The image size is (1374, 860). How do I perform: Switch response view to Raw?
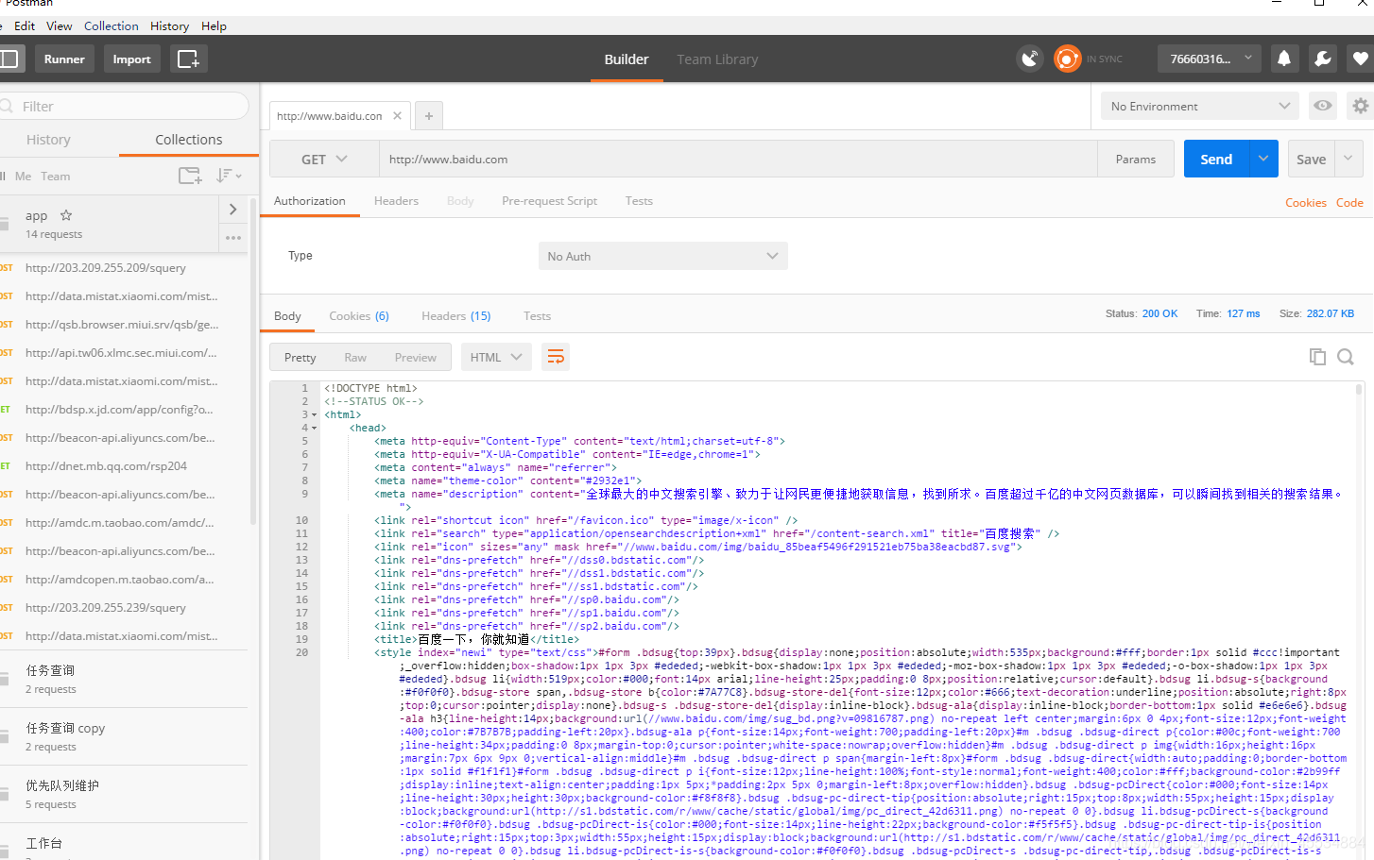355,357
